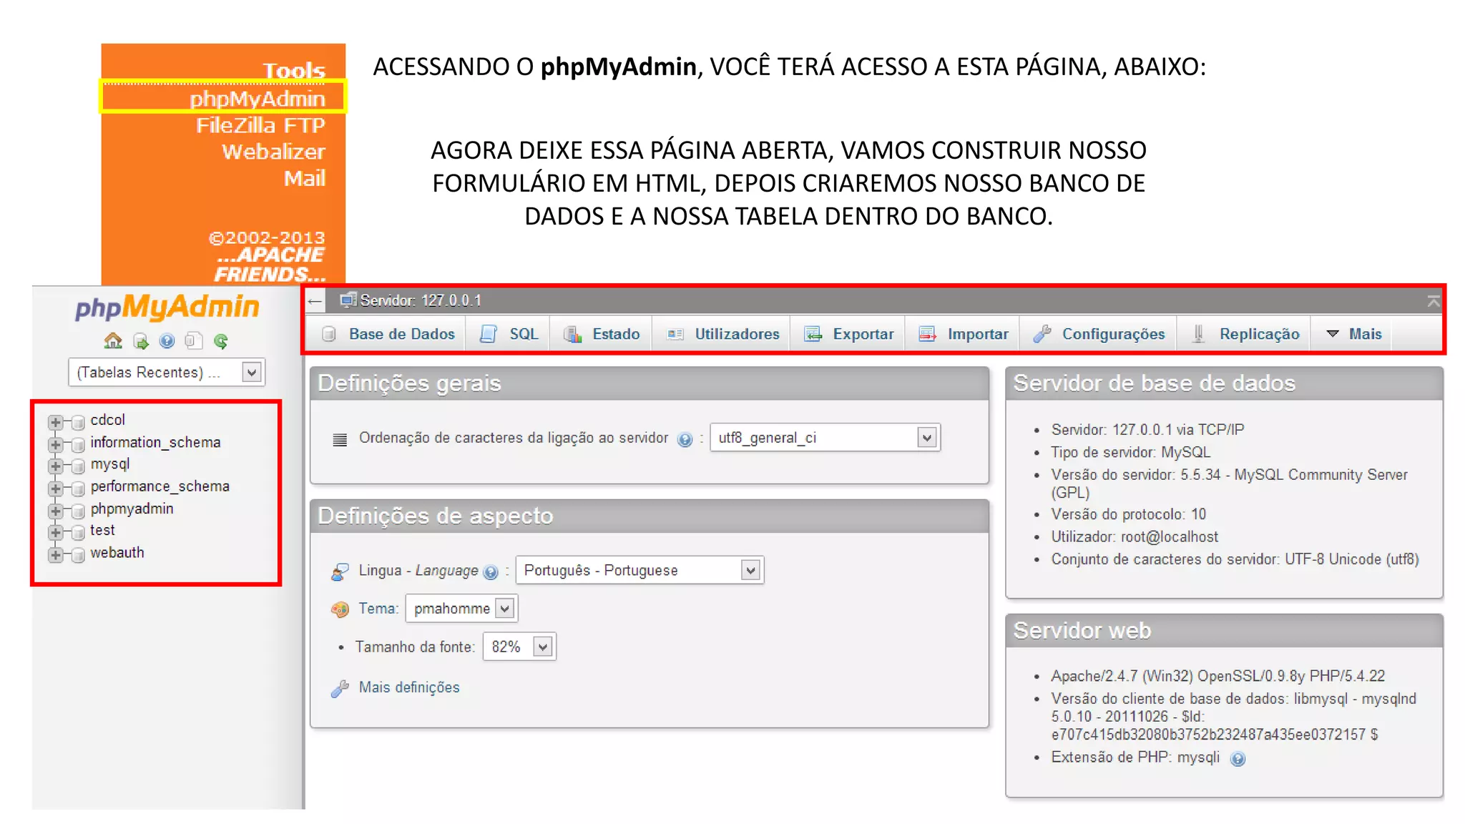Open the Tabelas Recentes dropdown
The width and height of the screenshot is (1465, 824).
tap(167, 373)
